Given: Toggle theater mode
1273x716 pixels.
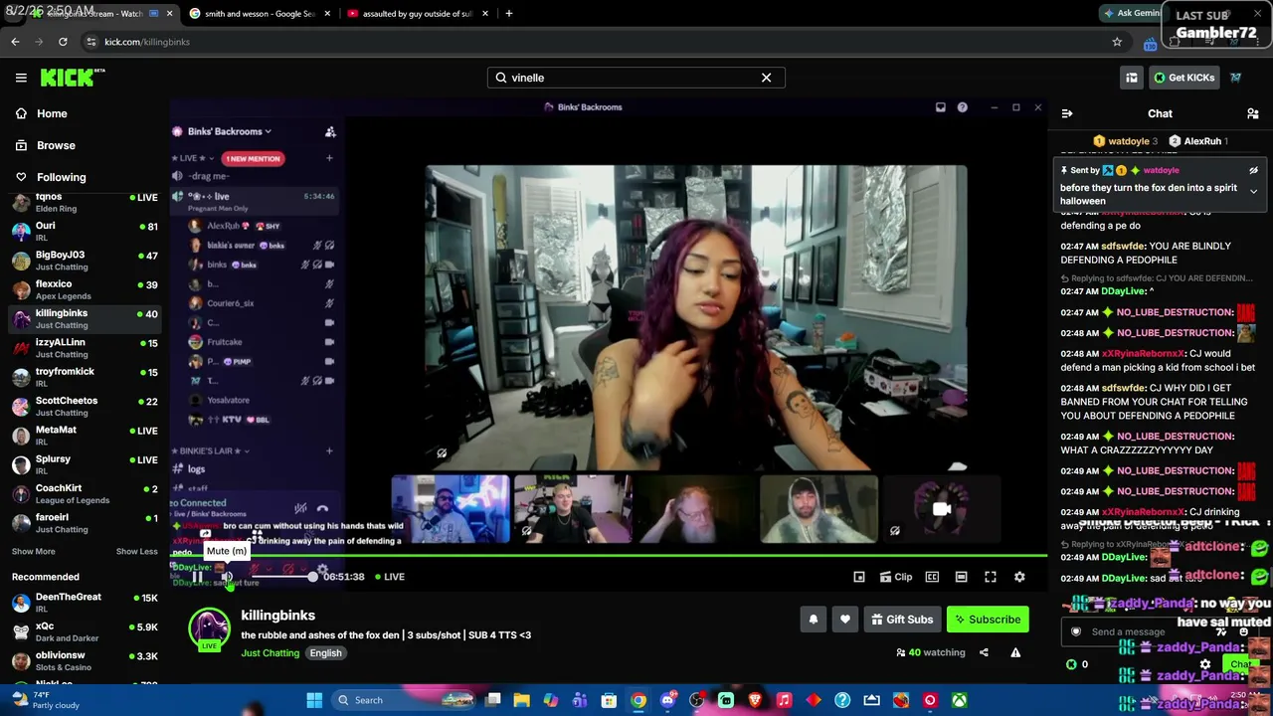Looking at the screenshot, I should click(961, 577).
